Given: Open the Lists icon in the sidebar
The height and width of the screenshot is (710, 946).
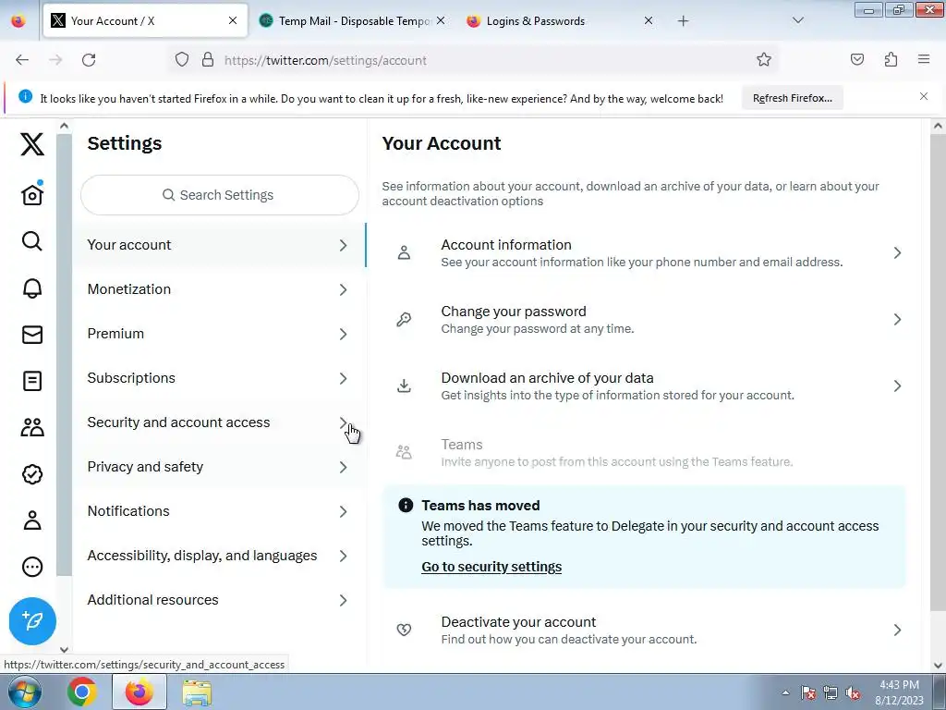Looking at the screenshot, I should 32,381.
